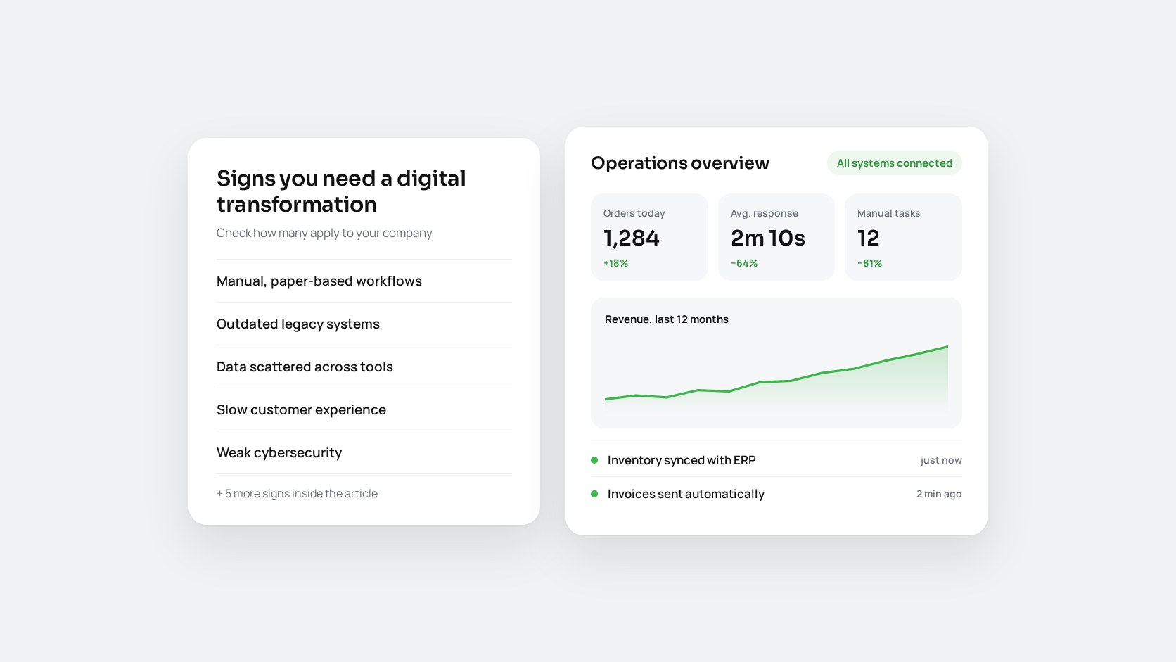Click the '2 min ago' timestamp

pos(939,494)
